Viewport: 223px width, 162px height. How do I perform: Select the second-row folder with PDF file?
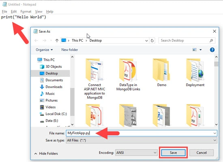[195, 116]
